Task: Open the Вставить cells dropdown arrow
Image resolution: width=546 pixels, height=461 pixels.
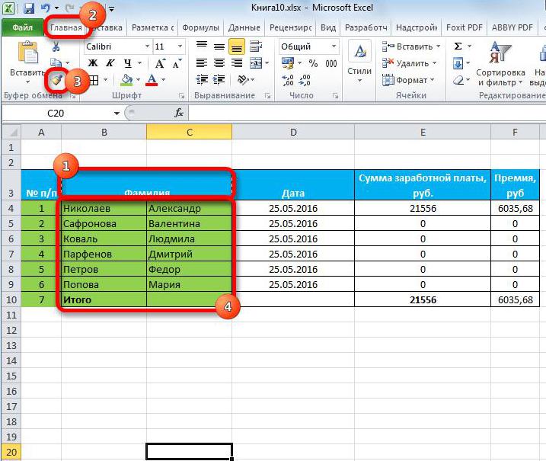Action: click(x=438, y=46)
